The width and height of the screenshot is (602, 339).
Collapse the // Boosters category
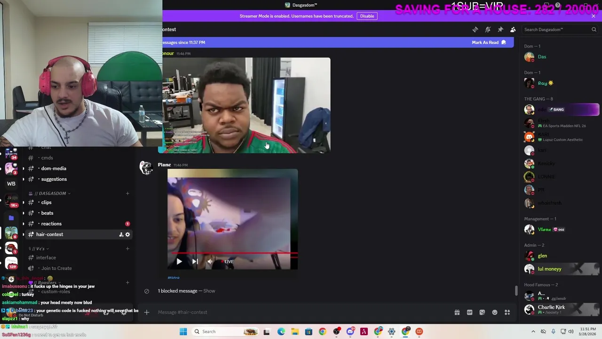[x=45, y=282]
